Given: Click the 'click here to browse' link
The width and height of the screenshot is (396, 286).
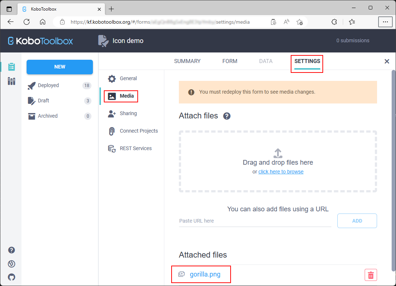Looking at the screenshot, I should (281, 172).
